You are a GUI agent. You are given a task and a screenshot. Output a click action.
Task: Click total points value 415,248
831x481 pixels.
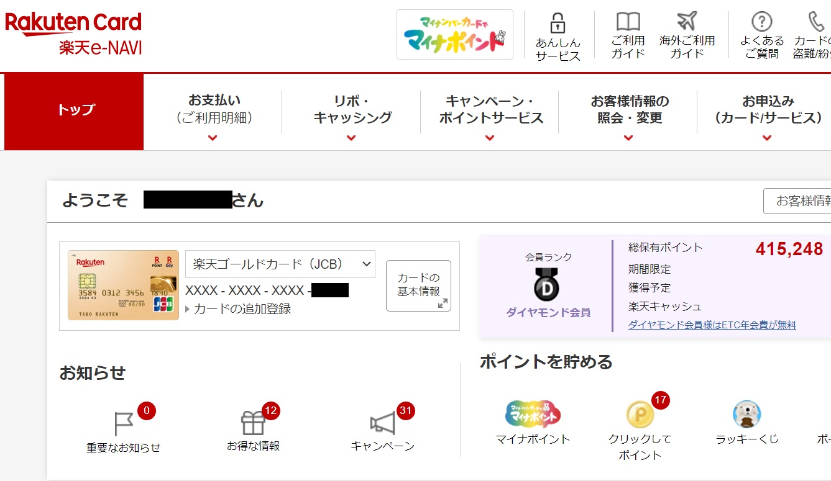pyautogui.click(x=789, y=249)
